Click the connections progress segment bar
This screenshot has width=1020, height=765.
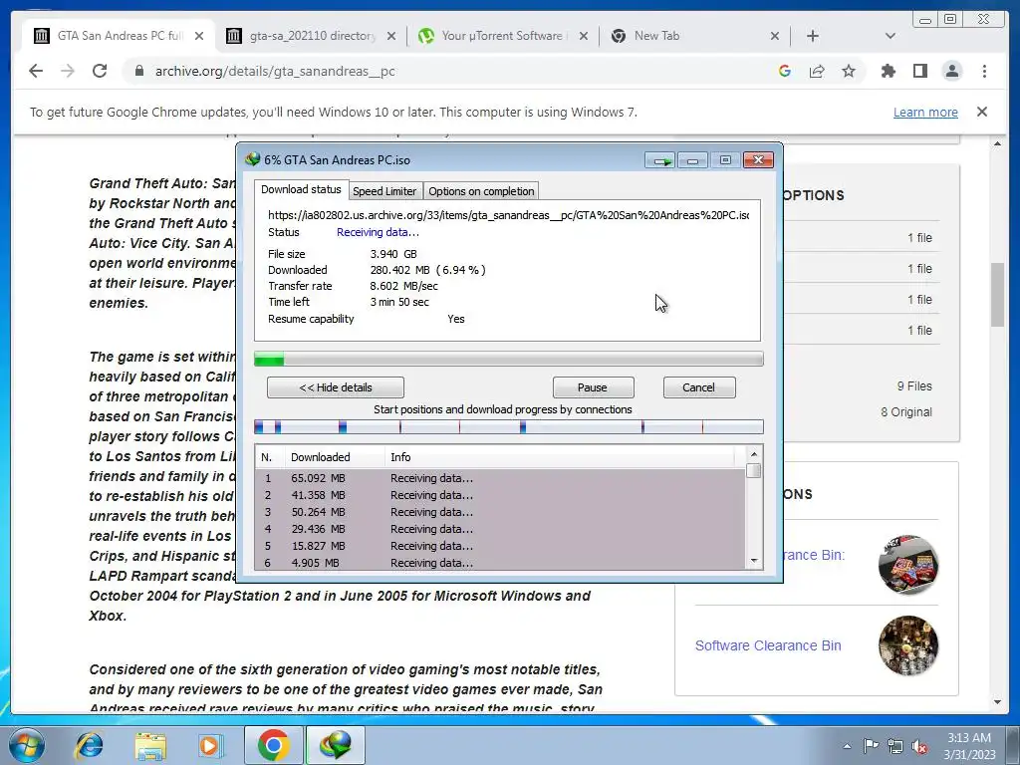[x=509, y=427]
